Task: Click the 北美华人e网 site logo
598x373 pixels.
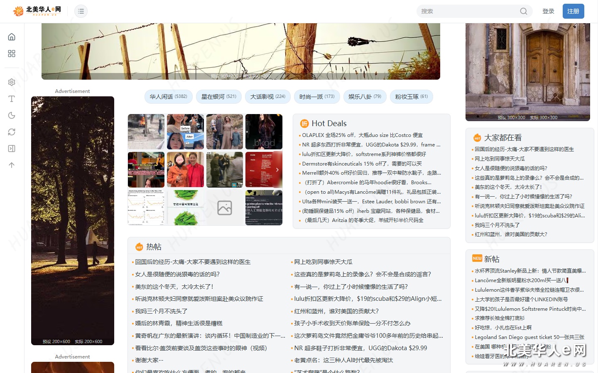Action: click(x=37, y=11)
